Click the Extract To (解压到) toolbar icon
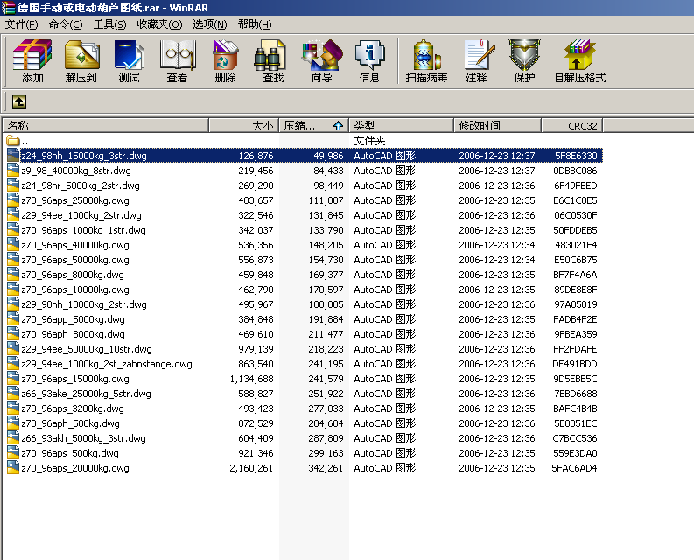 [x=81, y=55]
